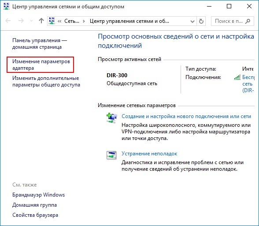
Task: Minimize the Network Center window
Action: pyautogui.click(x=209, y=7)
